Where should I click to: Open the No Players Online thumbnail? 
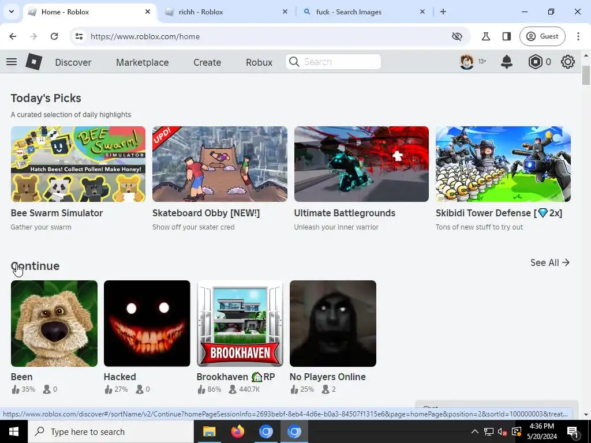[333, 323]
